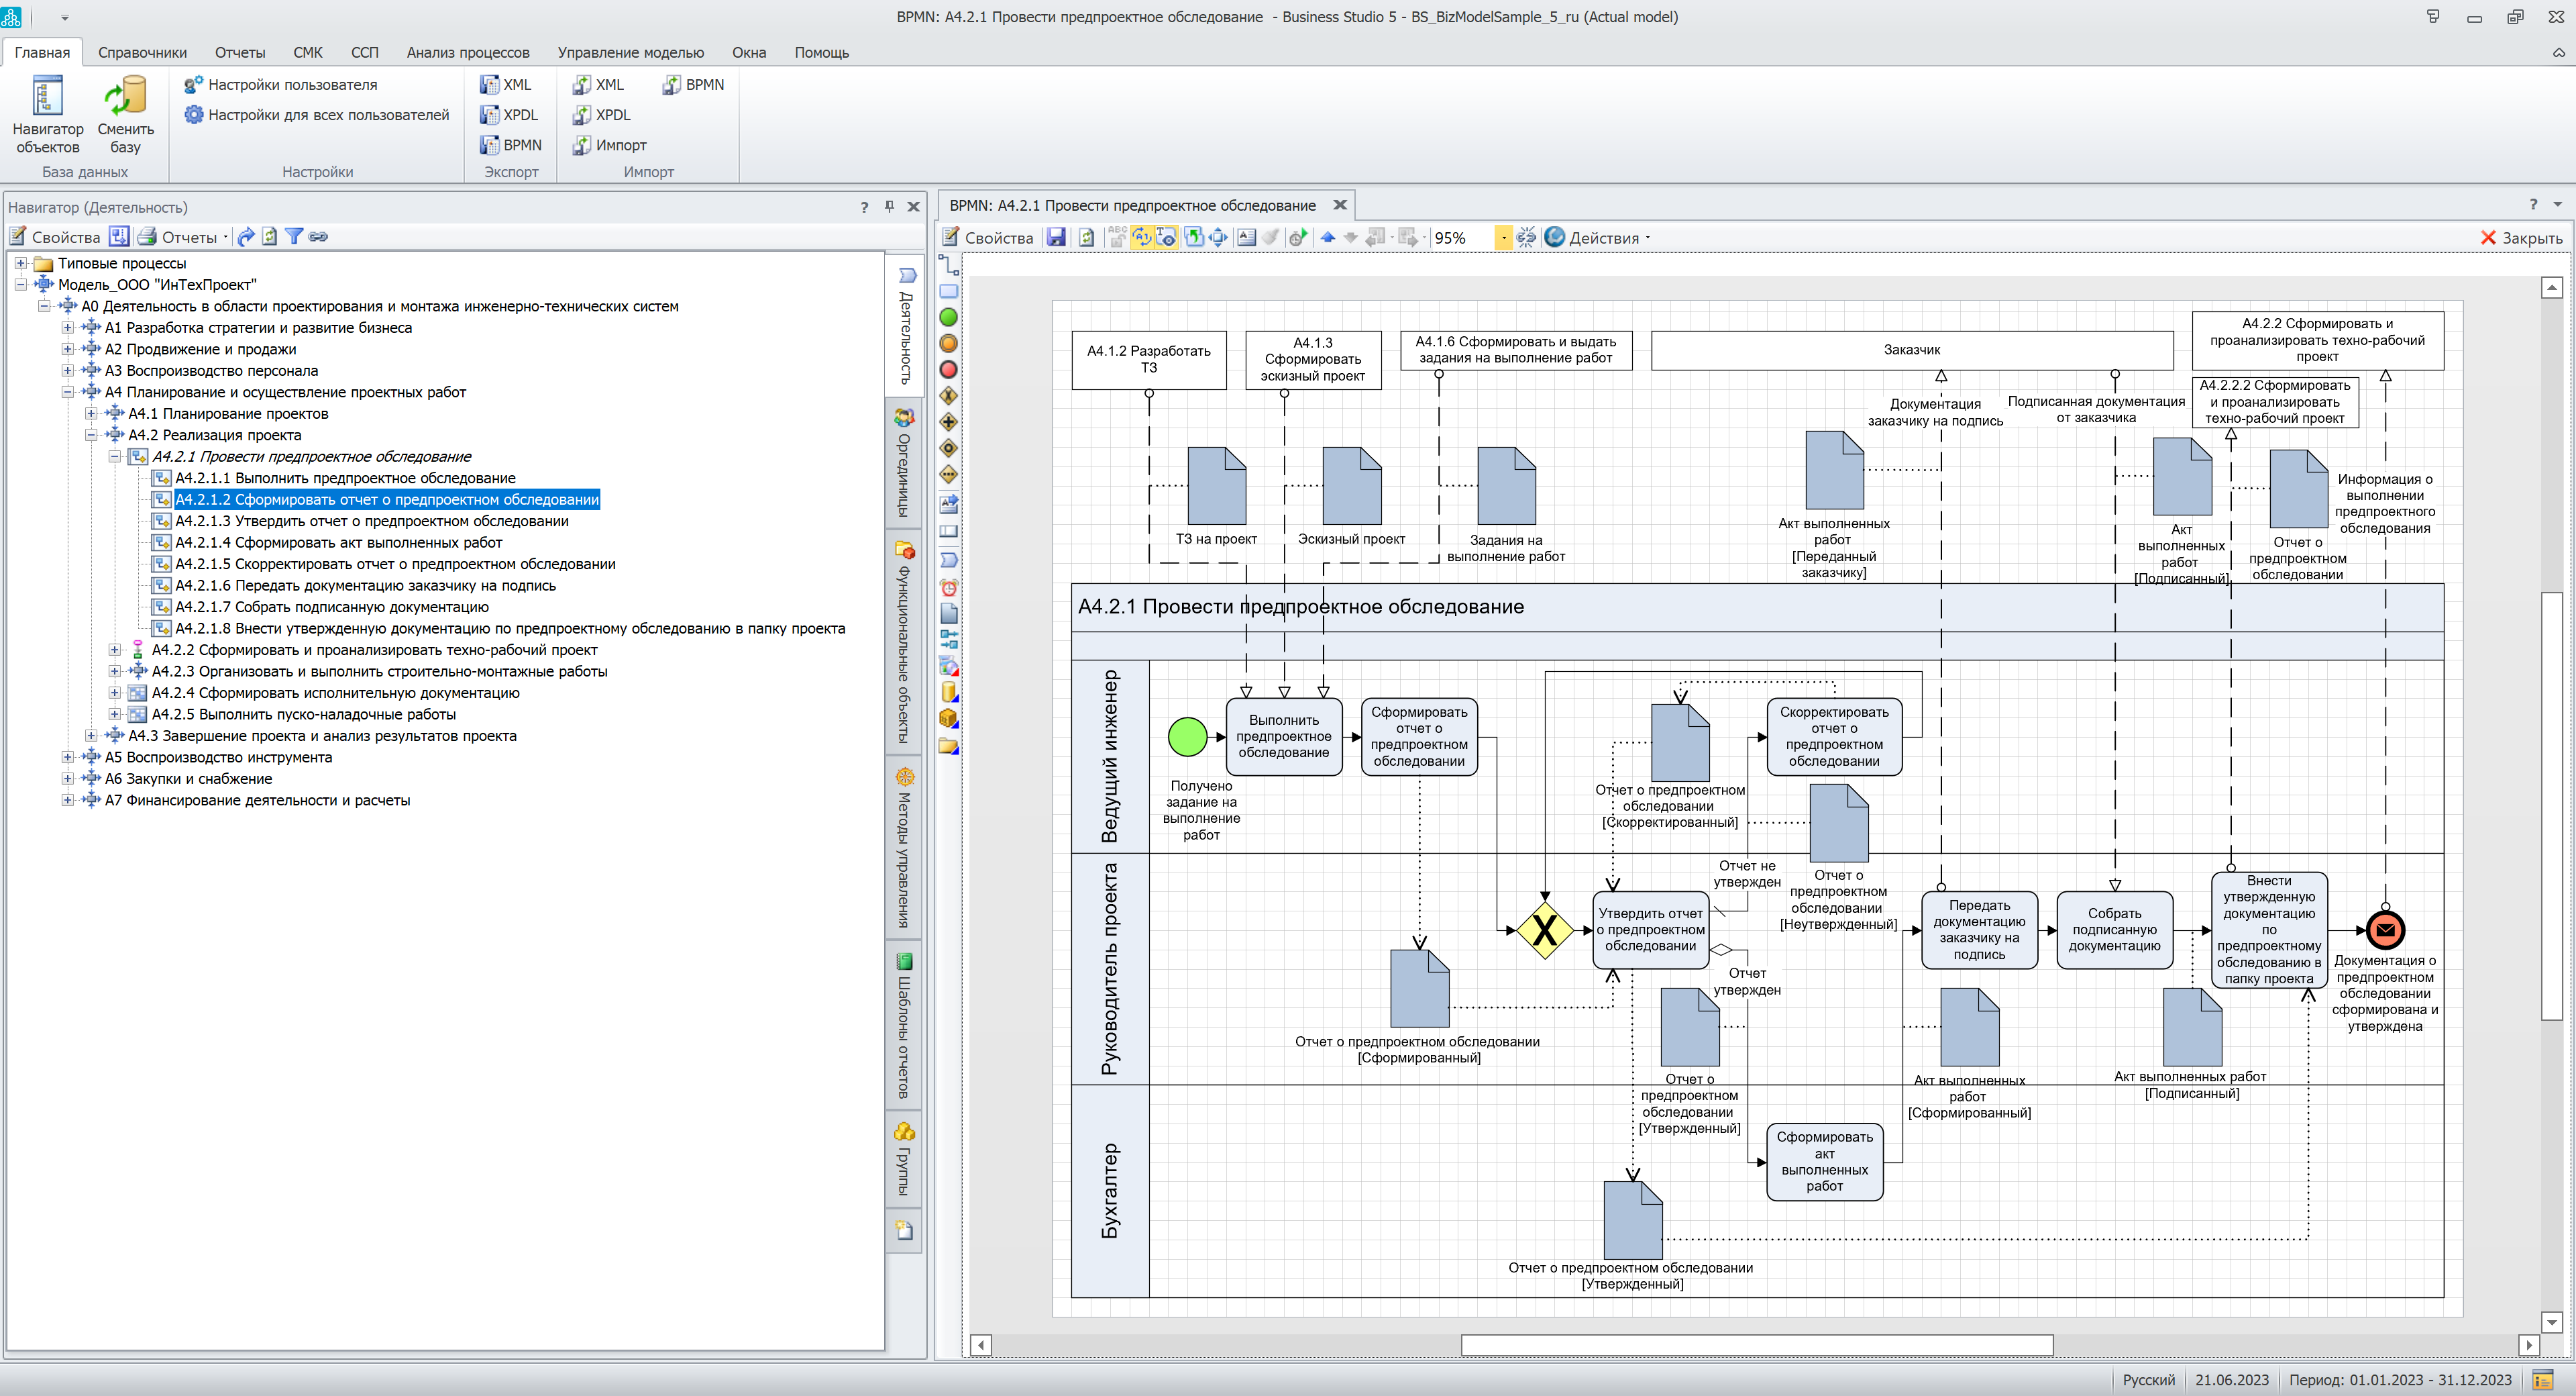Close the BPMN A4.2.1 document tab
Screen dimensions: 2576x1396
click(x=1340, y=205)
